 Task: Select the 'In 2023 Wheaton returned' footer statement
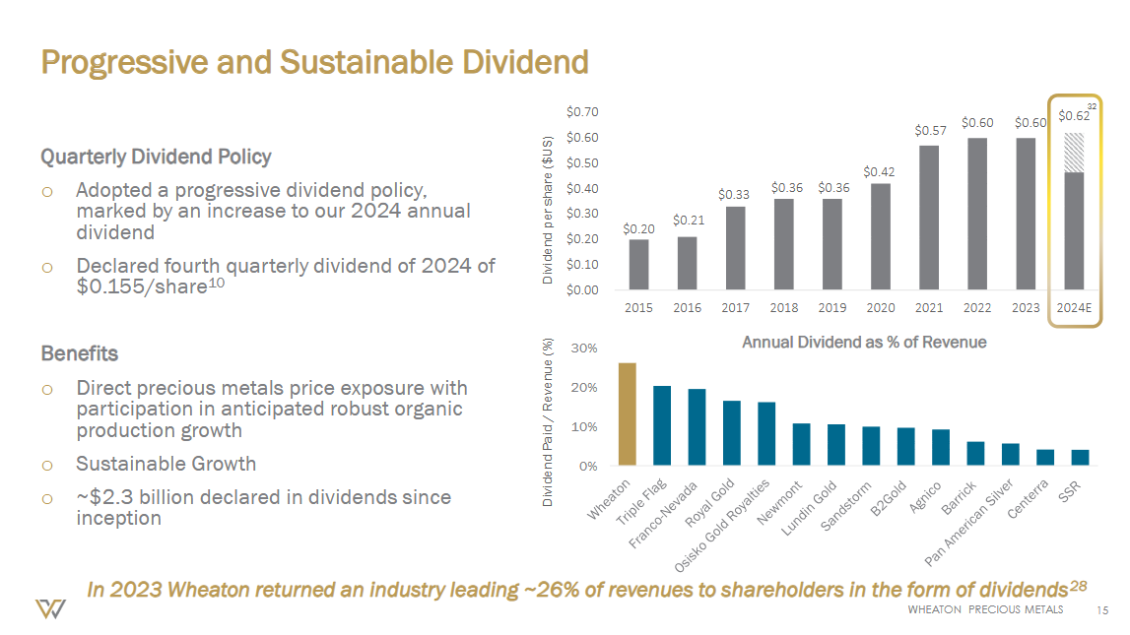(586, 590)
